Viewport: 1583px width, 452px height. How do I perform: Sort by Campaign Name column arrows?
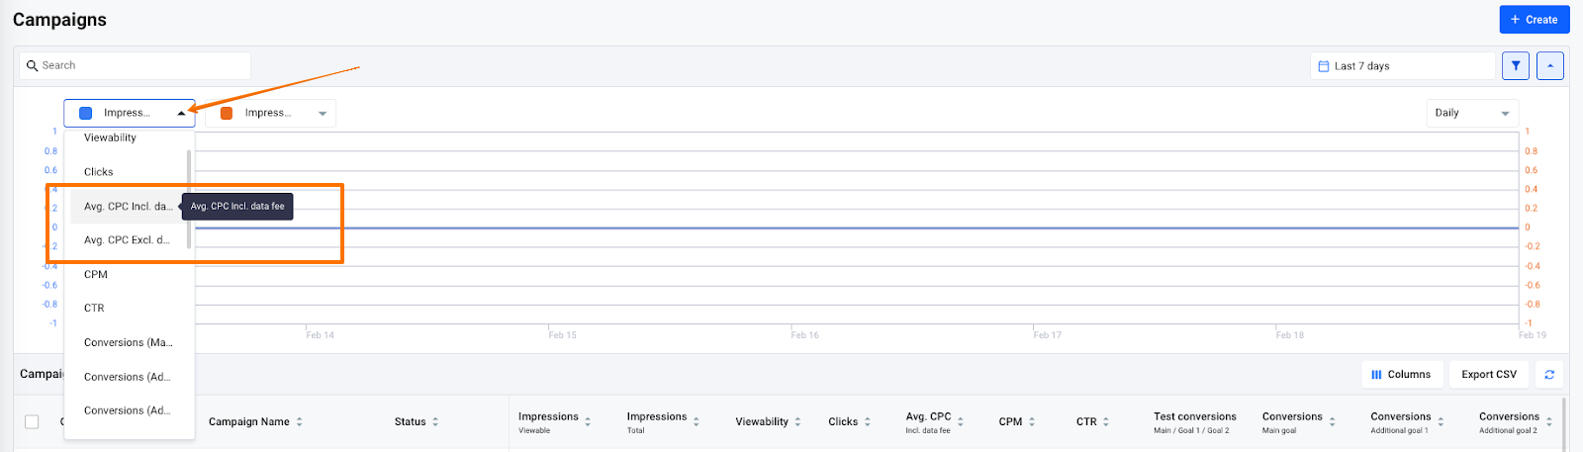pyautogui.click(x=299, y=422)
